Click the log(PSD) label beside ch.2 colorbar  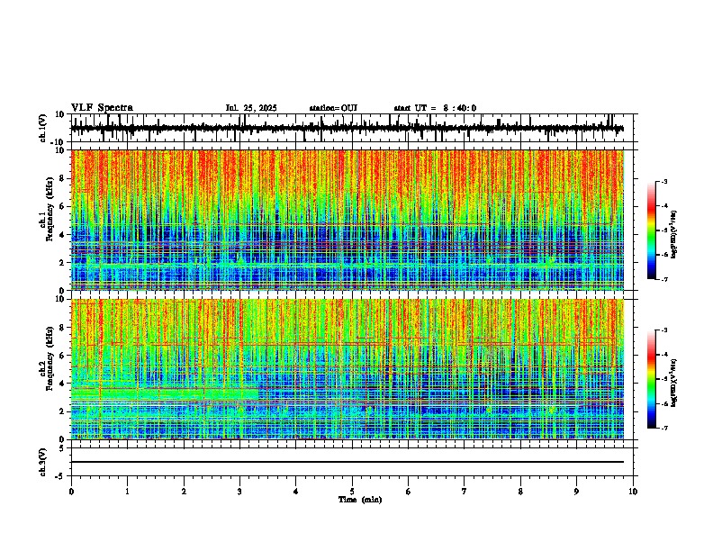[x=674, y=383]
